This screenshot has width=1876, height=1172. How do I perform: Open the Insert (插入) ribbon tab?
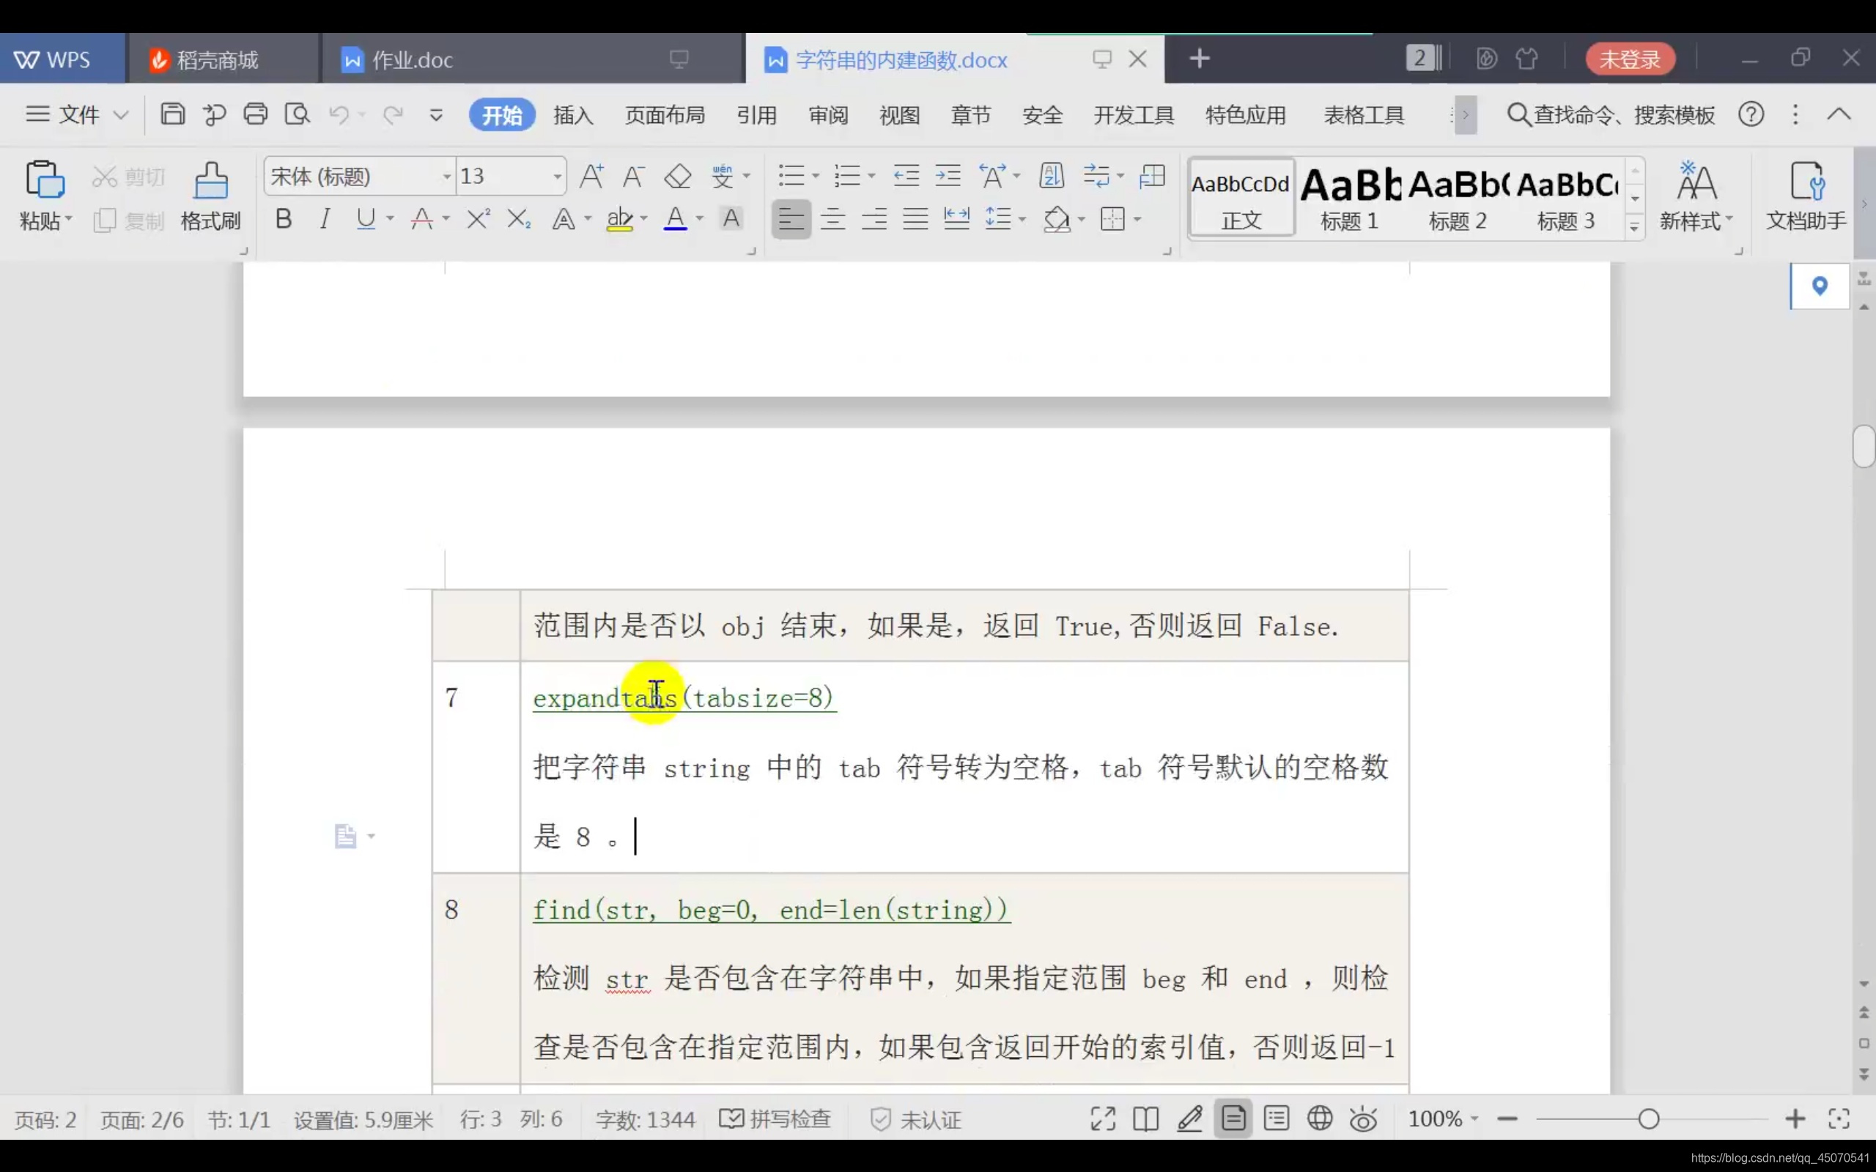tap(573, 116)
